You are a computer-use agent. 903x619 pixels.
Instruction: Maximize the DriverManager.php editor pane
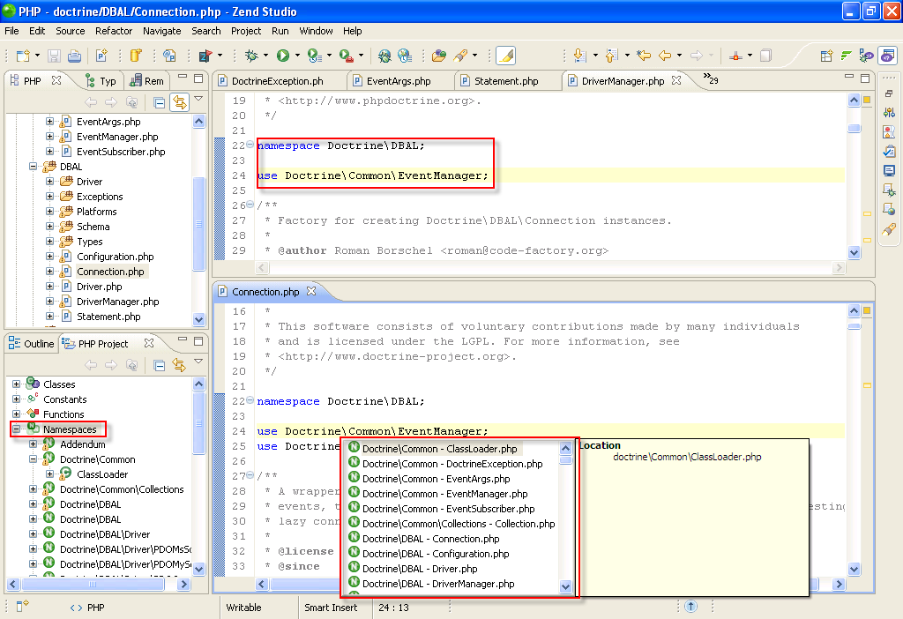[x=864, y=78]
